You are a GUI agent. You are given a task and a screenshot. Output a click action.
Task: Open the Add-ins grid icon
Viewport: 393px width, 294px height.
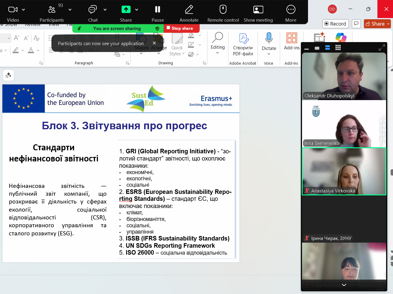tap(292, 38)
